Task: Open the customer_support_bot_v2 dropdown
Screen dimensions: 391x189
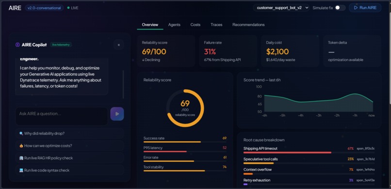Action: (281, 8)
